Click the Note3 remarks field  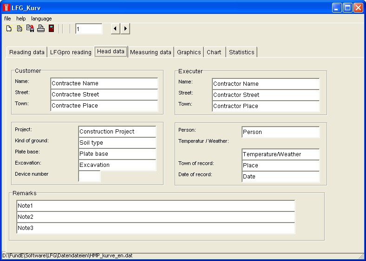156,228
